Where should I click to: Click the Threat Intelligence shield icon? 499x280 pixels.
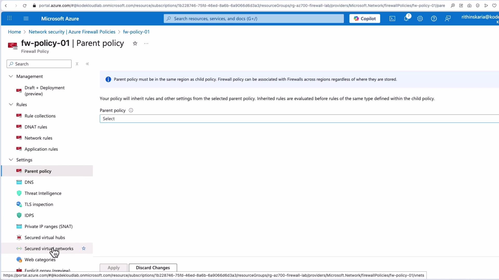tap(19, 193)
